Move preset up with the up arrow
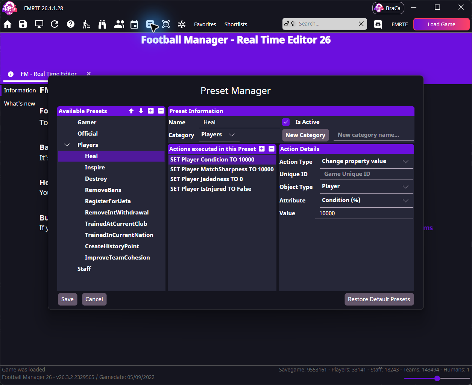 tap(131, 111)
